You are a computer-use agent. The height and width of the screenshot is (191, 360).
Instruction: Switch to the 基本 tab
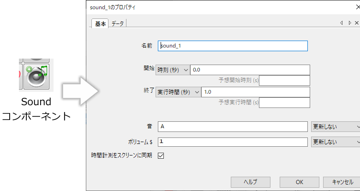[100, 24]
